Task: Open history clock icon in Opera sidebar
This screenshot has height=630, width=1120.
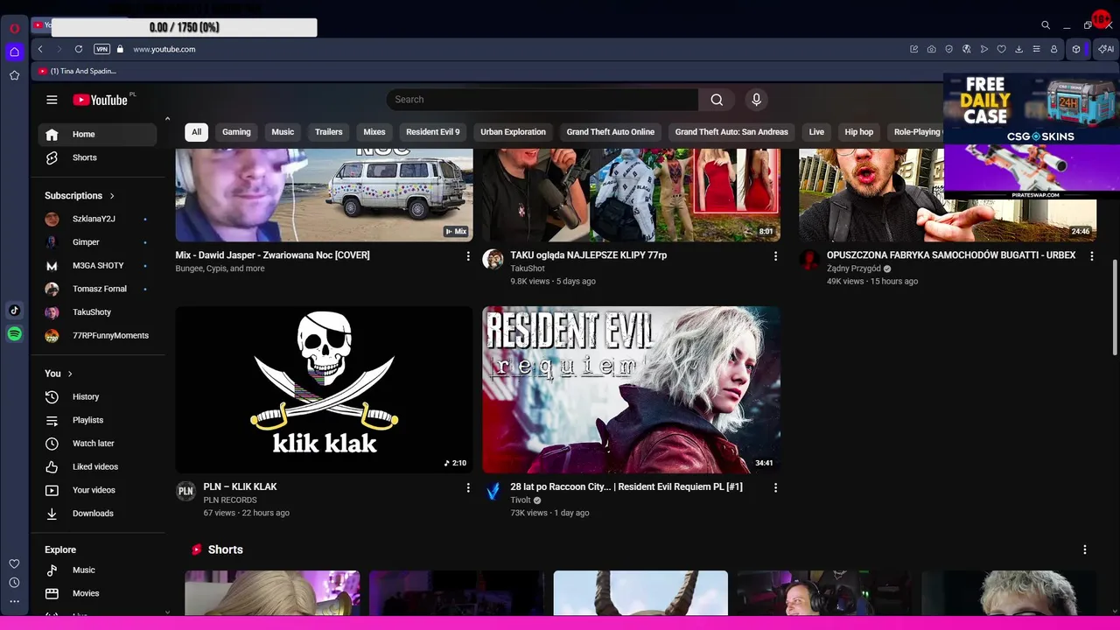Action: coord(14,583)
